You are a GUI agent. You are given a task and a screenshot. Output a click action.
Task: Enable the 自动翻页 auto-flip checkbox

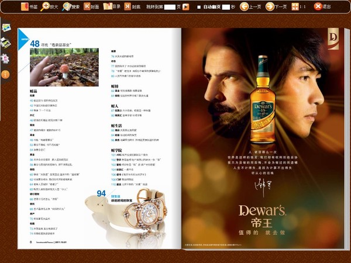(x=199, y=7)
